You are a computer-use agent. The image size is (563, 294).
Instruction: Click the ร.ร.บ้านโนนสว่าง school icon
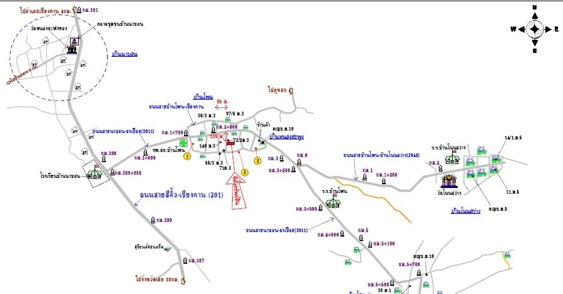453,158
